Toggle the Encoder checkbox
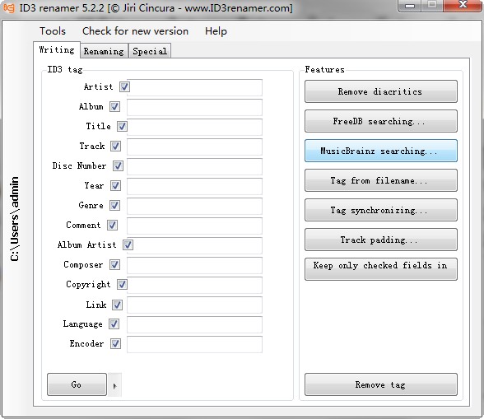Viewport: 484px width, 419px height. coord(115,343)
